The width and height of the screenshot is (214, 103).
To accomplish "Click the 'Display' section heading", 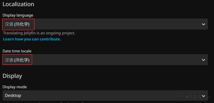I will point(12,76).
